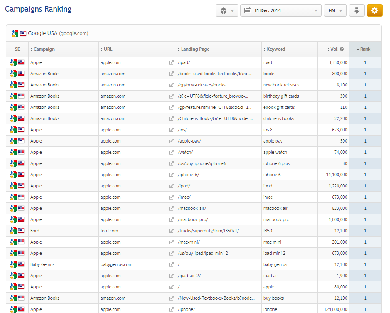Viewport: 390px width, 313px height.
Task: Click the download export arrow icon
Action: tap(356, 11)
